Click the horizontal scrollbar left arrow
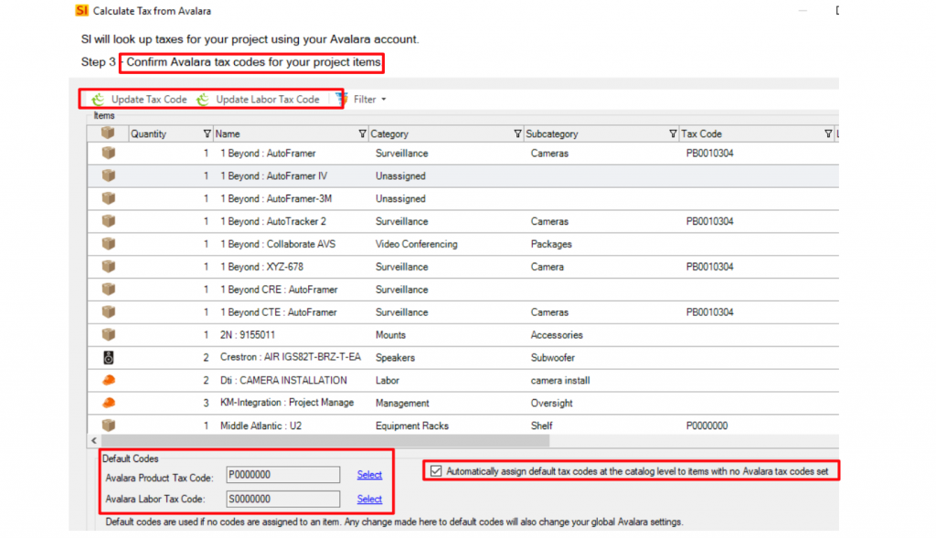 click(94, 441)
